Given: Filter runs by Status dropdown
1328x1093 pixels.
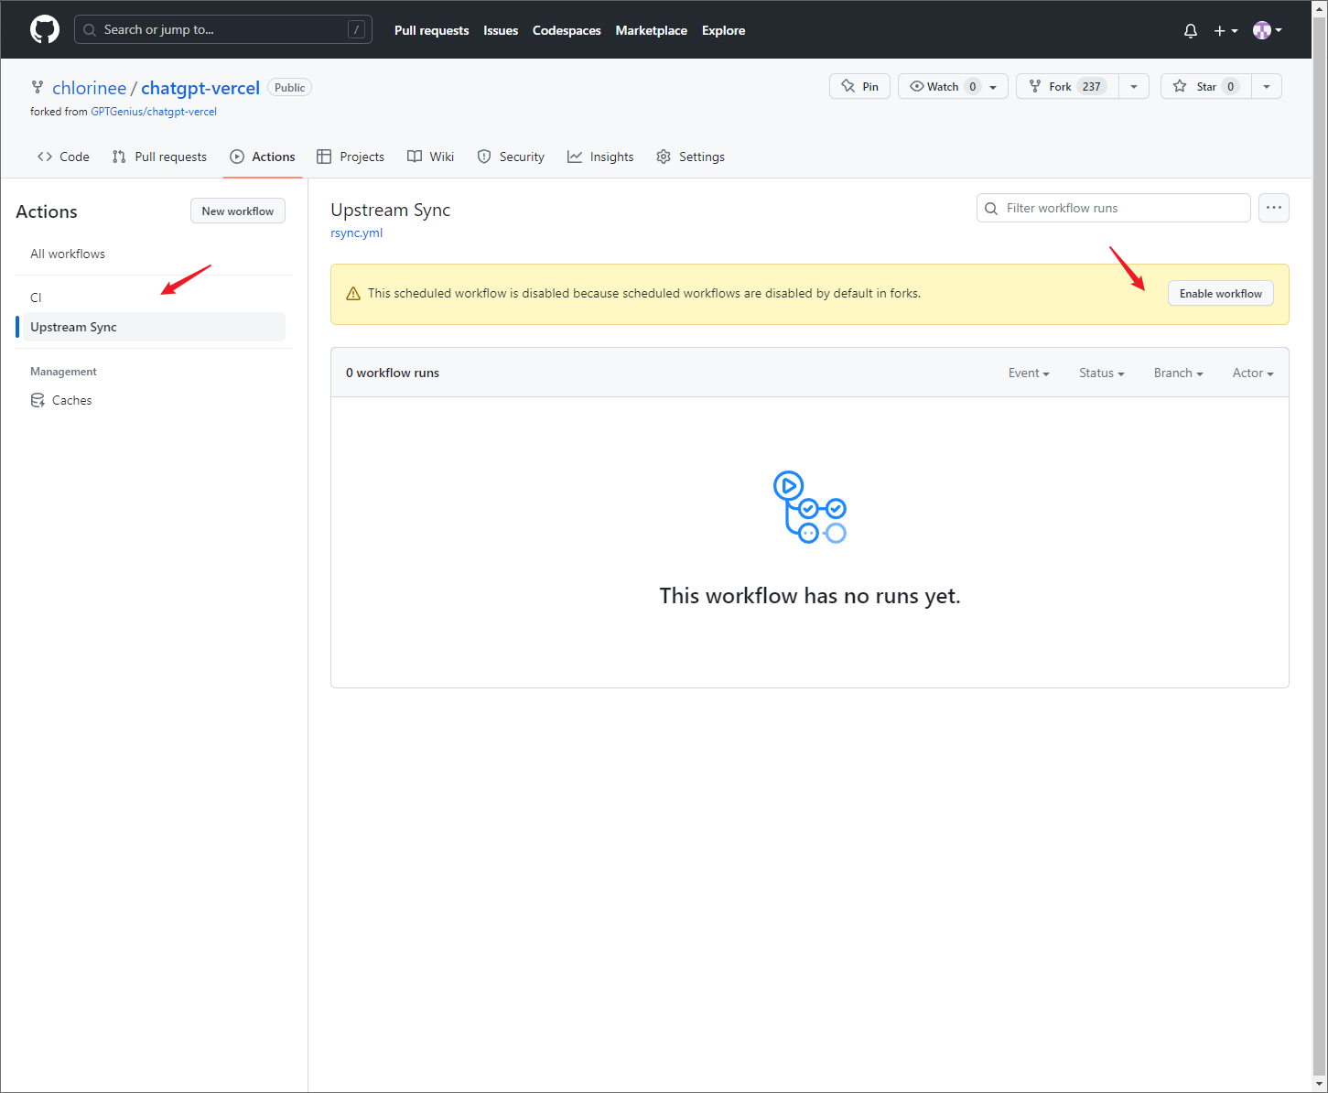Looking at the screenshot, I should tap(1101, 373).
